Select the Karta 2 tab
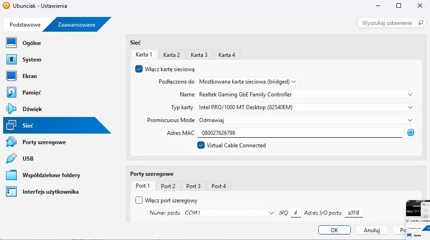Image resolution: width=430 pixels, height=240 pixels. 172,55
